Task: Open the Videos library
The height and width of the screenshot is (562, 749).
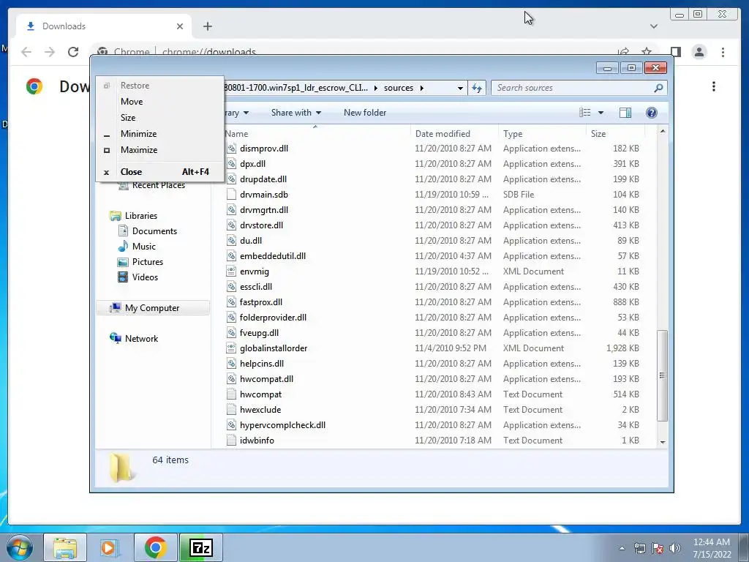Action: point(145,277)
